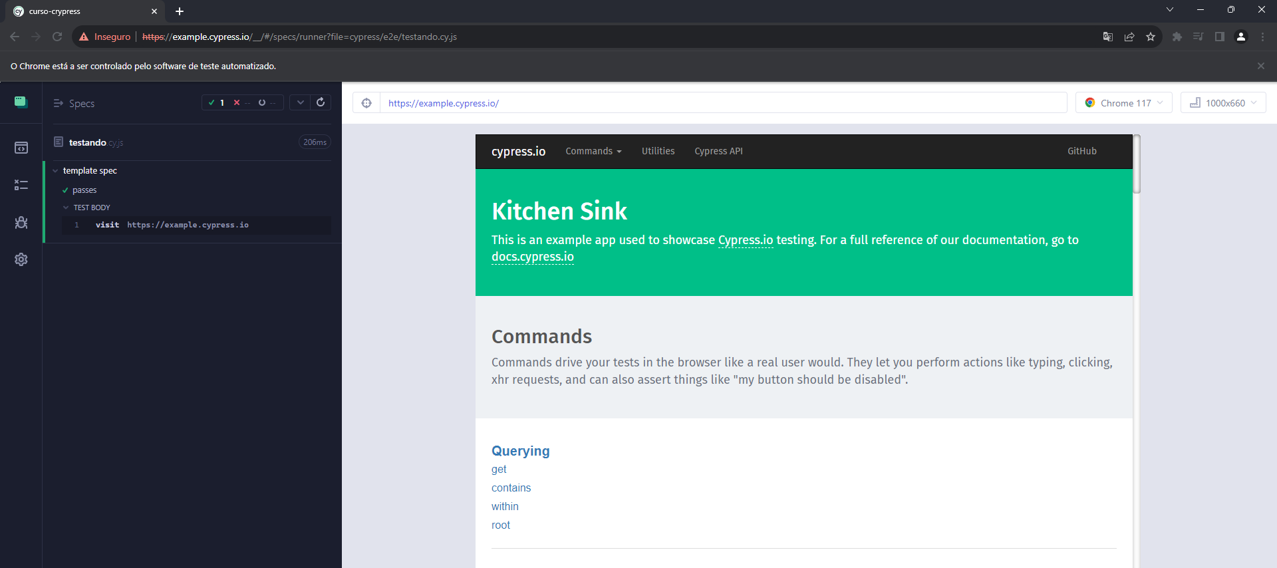
Task: Click the within command link
Action: coord(505,507)
